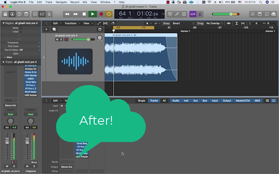Open the File menu
279x174 pixels.
click(31, 2)
